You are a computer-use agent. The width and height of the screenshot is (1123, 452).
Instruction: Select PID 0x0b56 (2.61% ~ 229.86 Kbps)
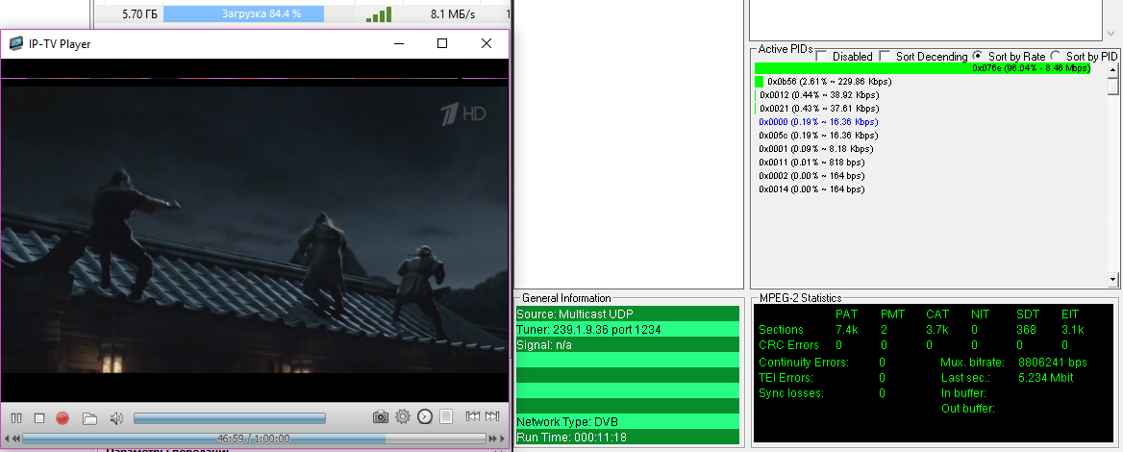(830, 82)
